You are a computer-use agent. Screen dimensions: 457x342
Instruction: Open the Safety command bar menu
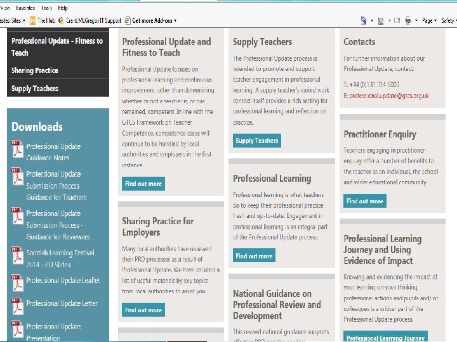448,21
